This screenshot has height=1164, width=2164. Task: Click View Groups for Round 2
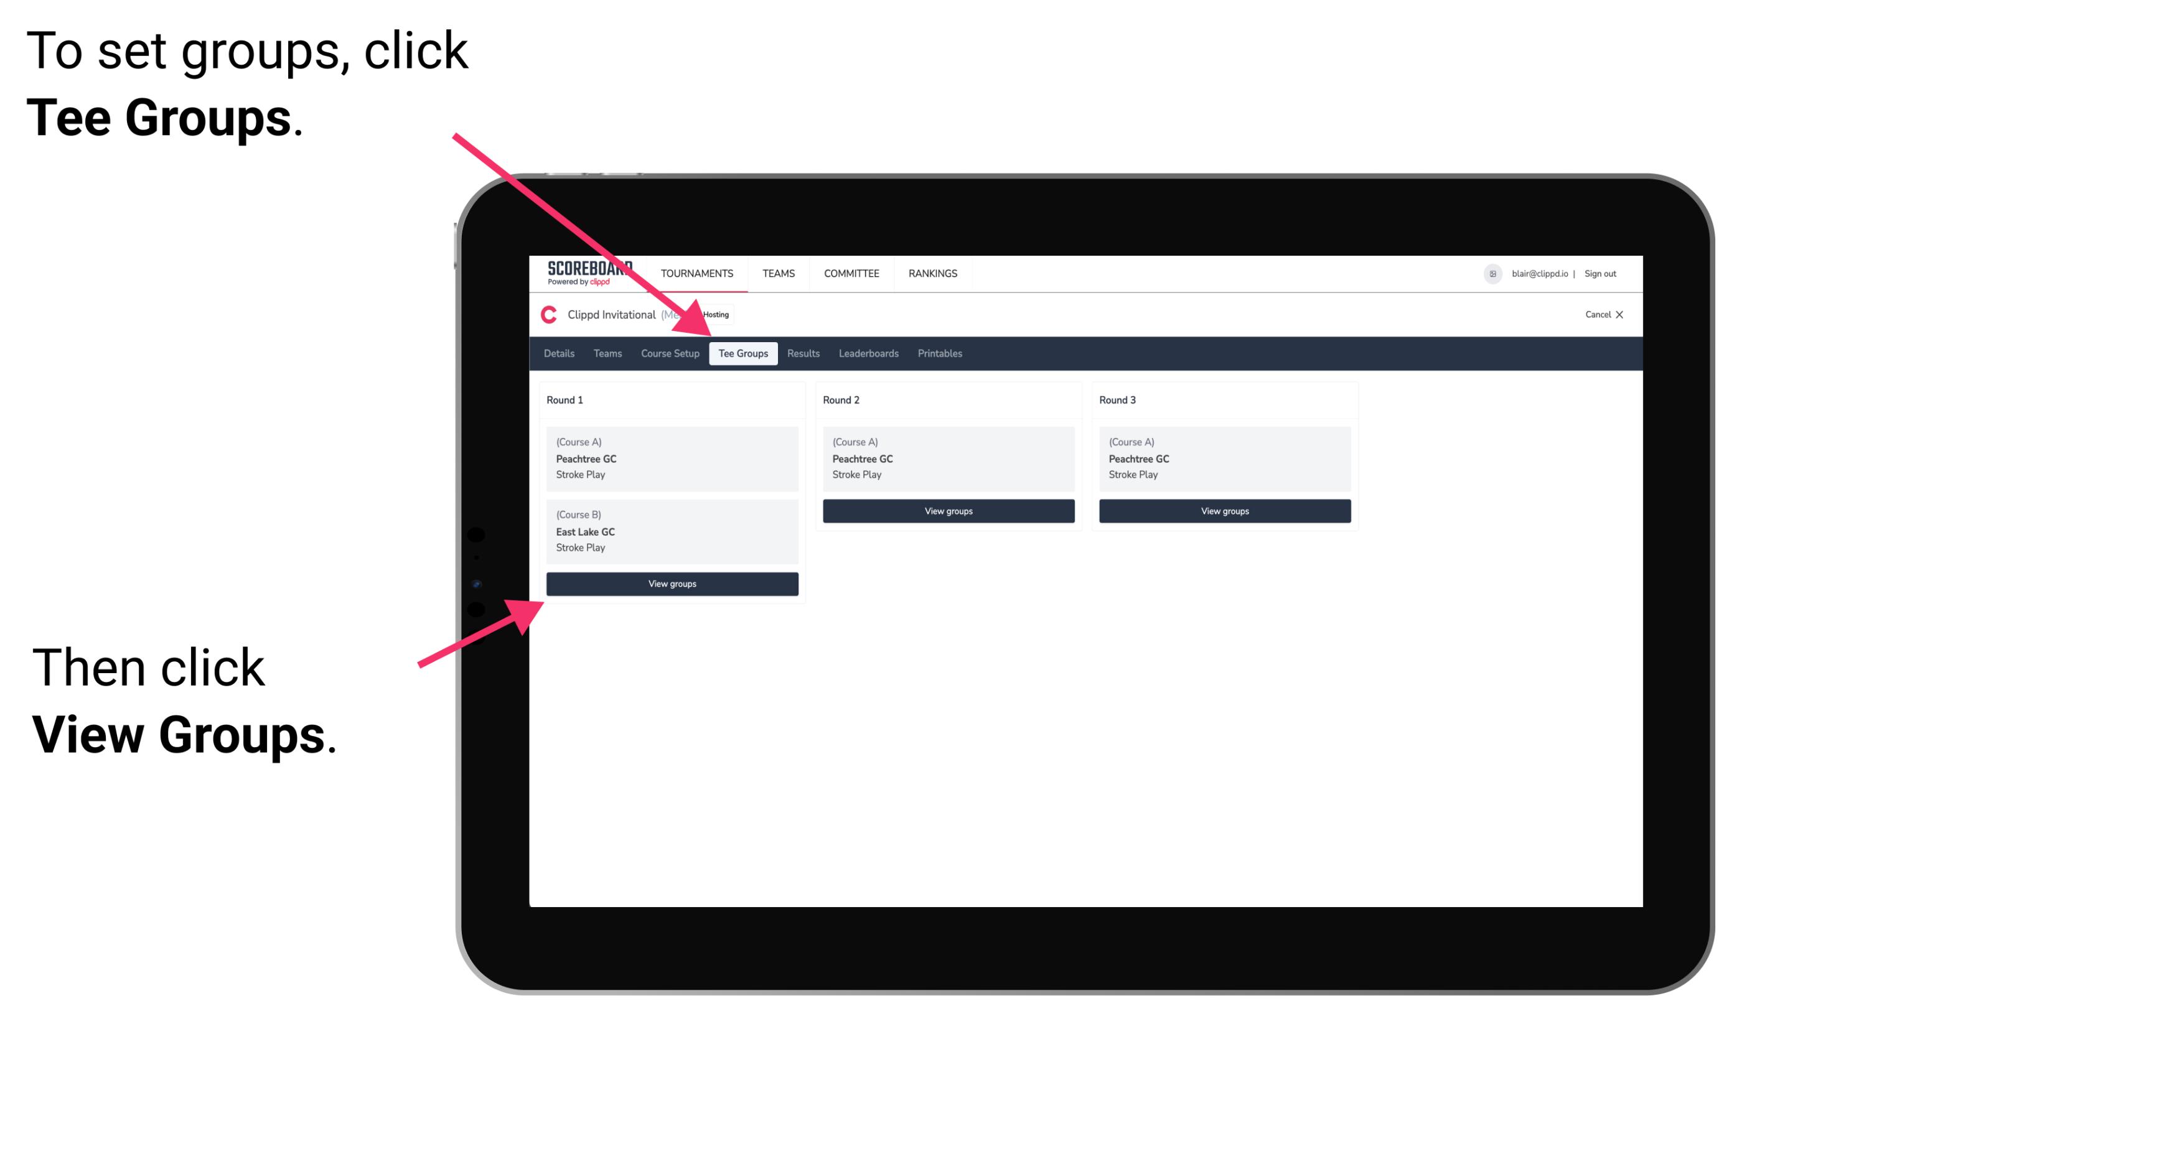click(948, 512)
